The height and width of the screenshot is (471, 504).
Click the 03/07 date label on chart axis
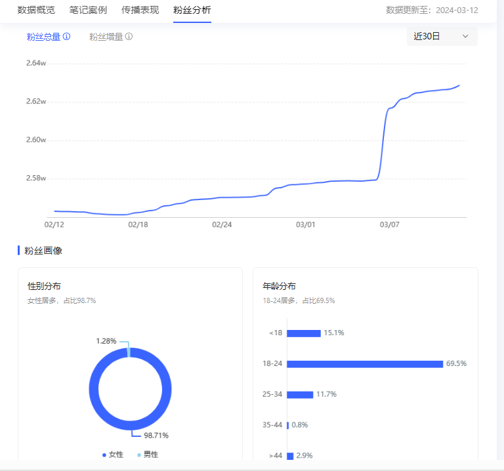390,224
